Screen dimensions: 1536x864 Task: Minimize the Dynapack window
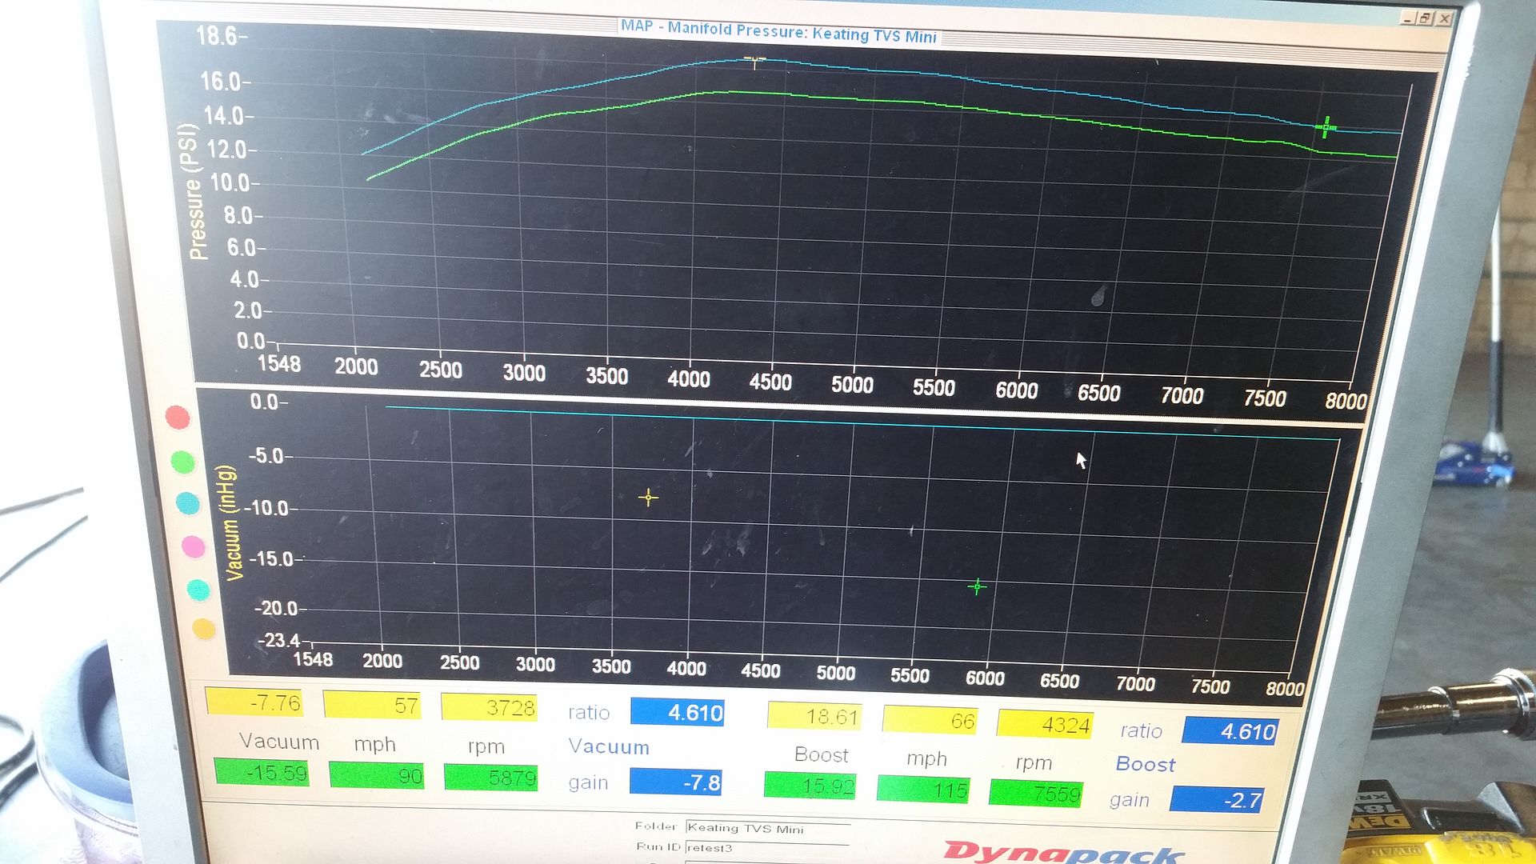click(x=1408, y=17)
